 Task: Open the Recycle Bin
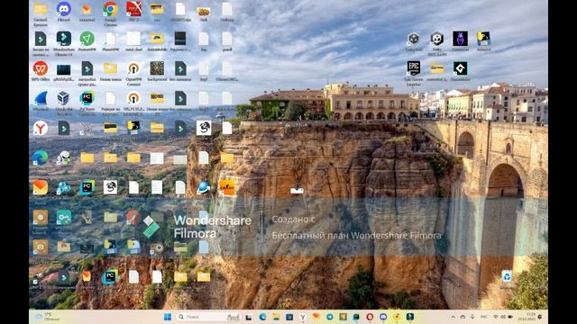click(x=507, y=276)
